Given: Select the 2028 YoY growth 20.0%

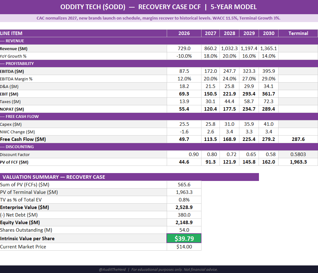Looking at the screenshot, I should coord(229,56).
